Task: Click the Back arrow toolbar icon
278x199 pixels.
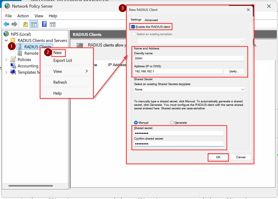Action: (x=6, y=24)
